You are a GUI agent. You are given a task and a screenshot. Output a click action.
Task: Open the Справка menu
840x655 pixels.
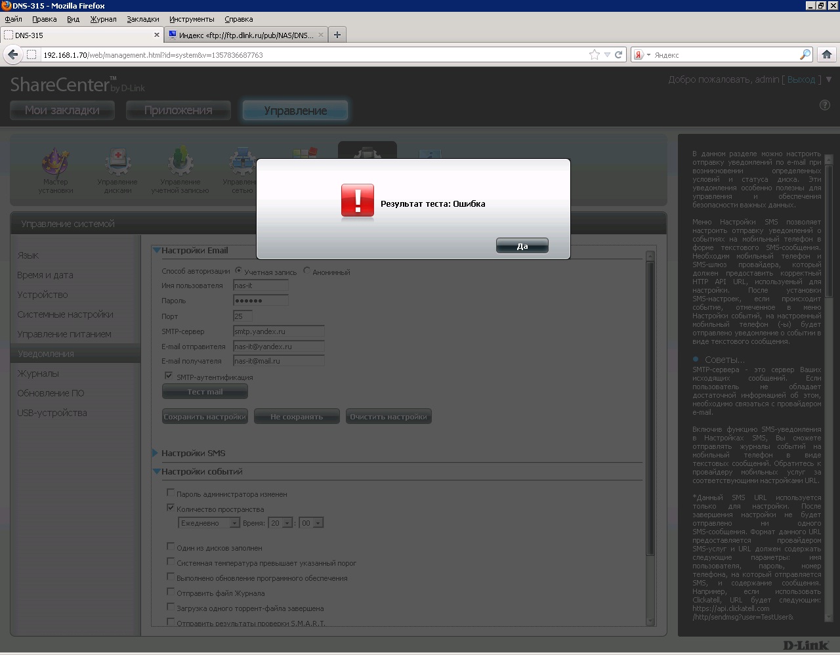coord(238,19)
